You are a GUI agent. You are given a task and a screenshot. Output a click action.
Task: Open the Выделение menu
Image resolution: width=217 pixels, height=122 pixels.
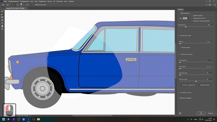43,1
